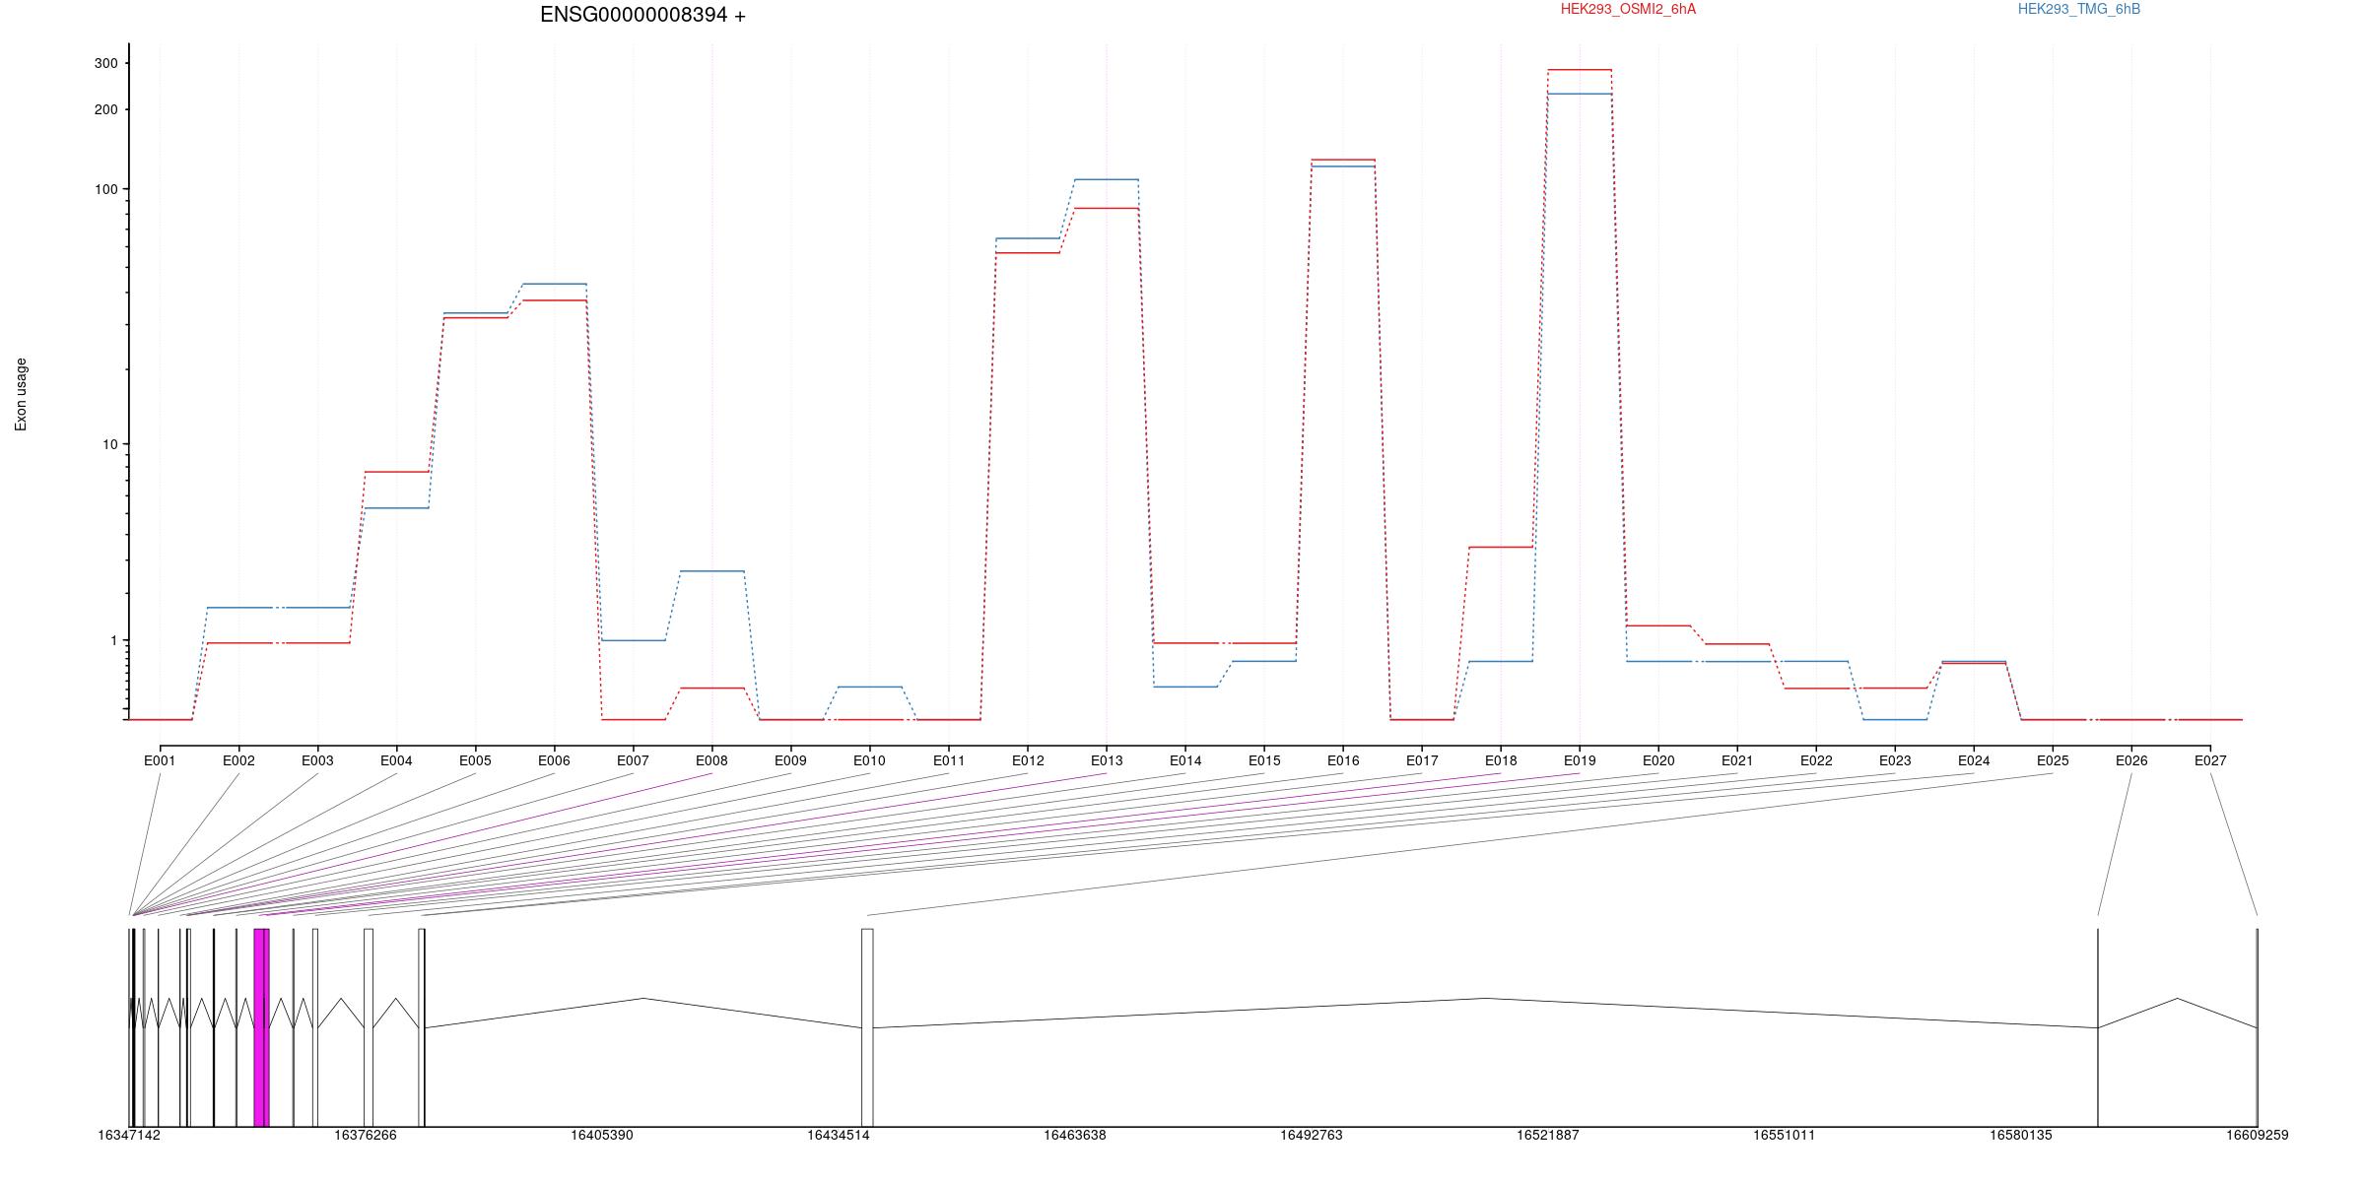The image size is (2365, 1182).
Task: Click the blue E013 usage line
Action: [x=1107, y=179]
